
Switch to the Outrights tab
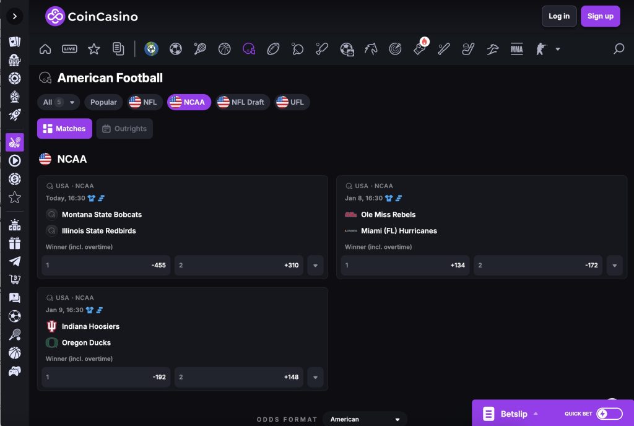click(x=124, y=128)
